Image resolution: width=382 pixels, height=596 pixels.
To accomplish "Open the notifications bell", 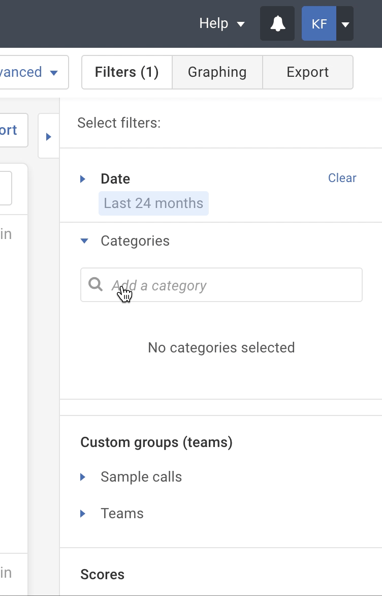I will tap(277, 23).
